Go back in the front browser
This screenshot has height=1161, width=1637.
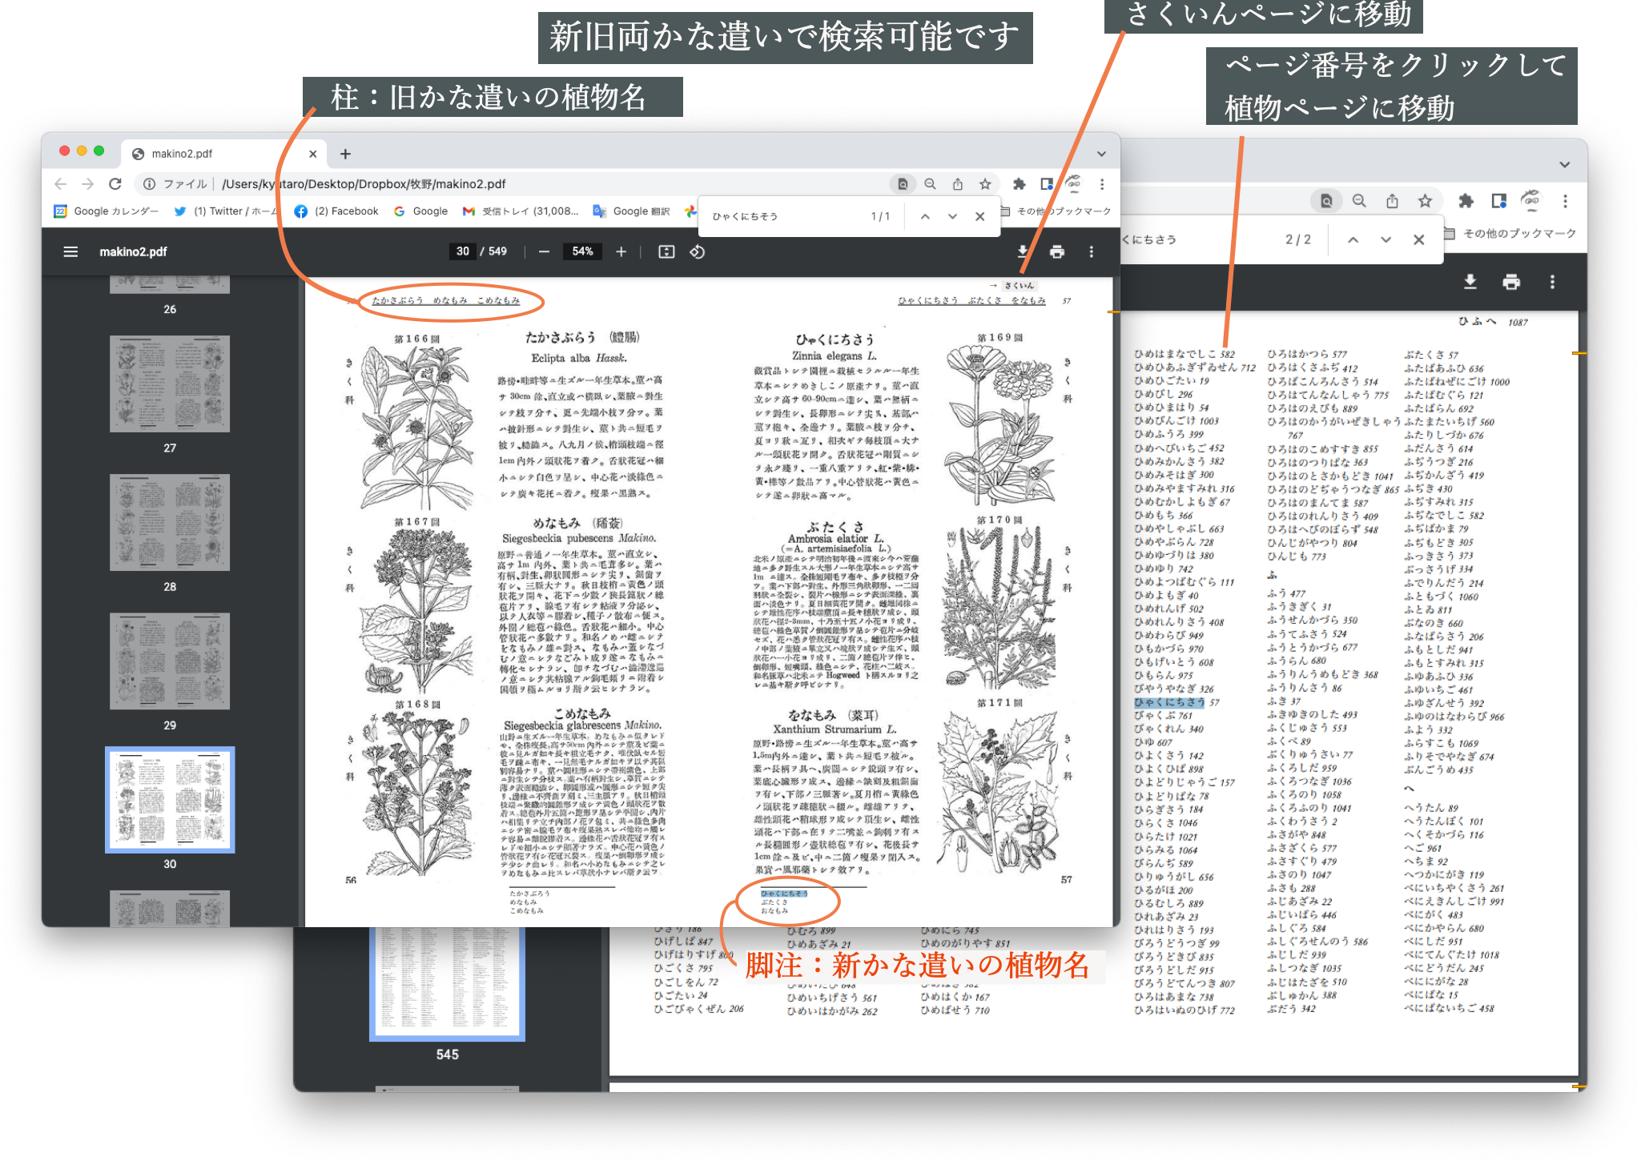coord(61,184)
